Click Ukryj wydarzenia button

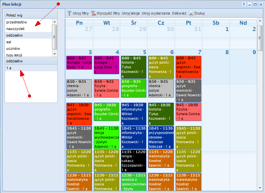tap(156, 13)
